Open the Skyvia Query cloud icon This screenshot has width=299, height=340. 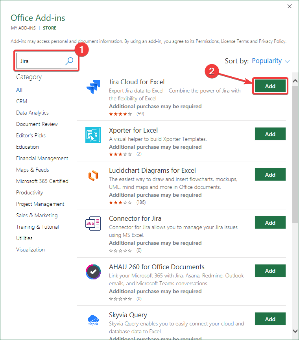point(93,320)
